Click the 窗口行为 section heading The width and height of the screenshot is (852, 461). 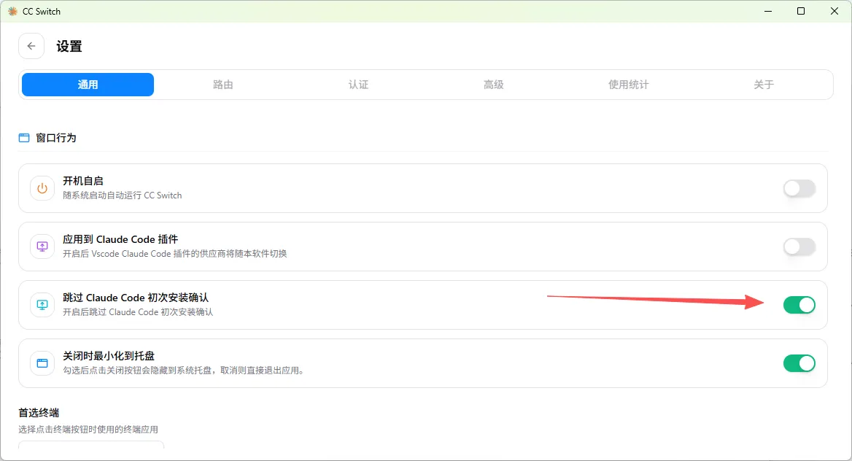pos(56,138)
